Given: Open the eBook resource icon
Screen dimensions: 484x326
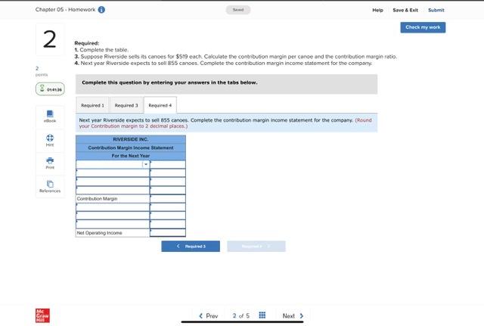Looking at the screenshot, I should tap(50, 113).
